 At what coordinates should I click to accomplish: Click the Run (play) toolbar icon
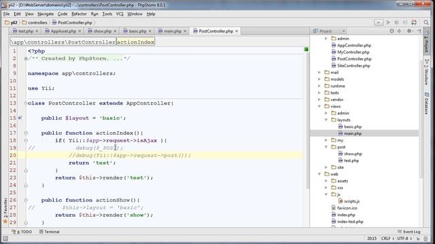pos(388,22)
